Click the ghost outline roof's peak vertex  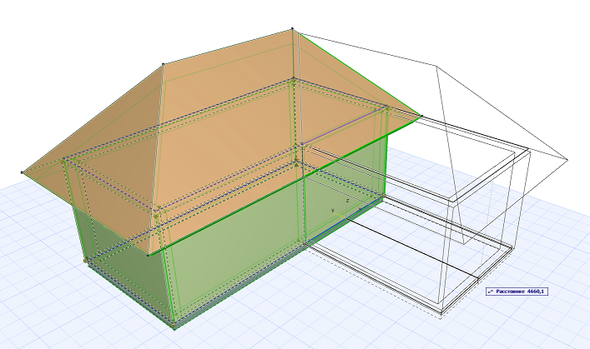click(436, 67)
